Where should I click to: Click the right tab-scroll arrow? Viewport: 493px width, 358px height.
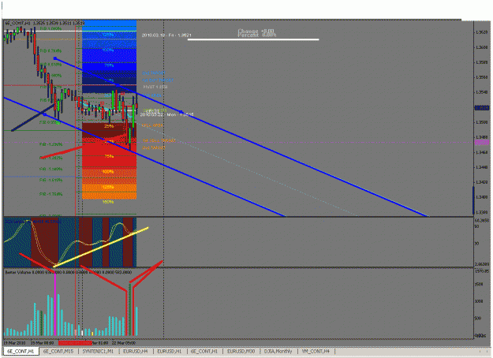coord(487,352)
